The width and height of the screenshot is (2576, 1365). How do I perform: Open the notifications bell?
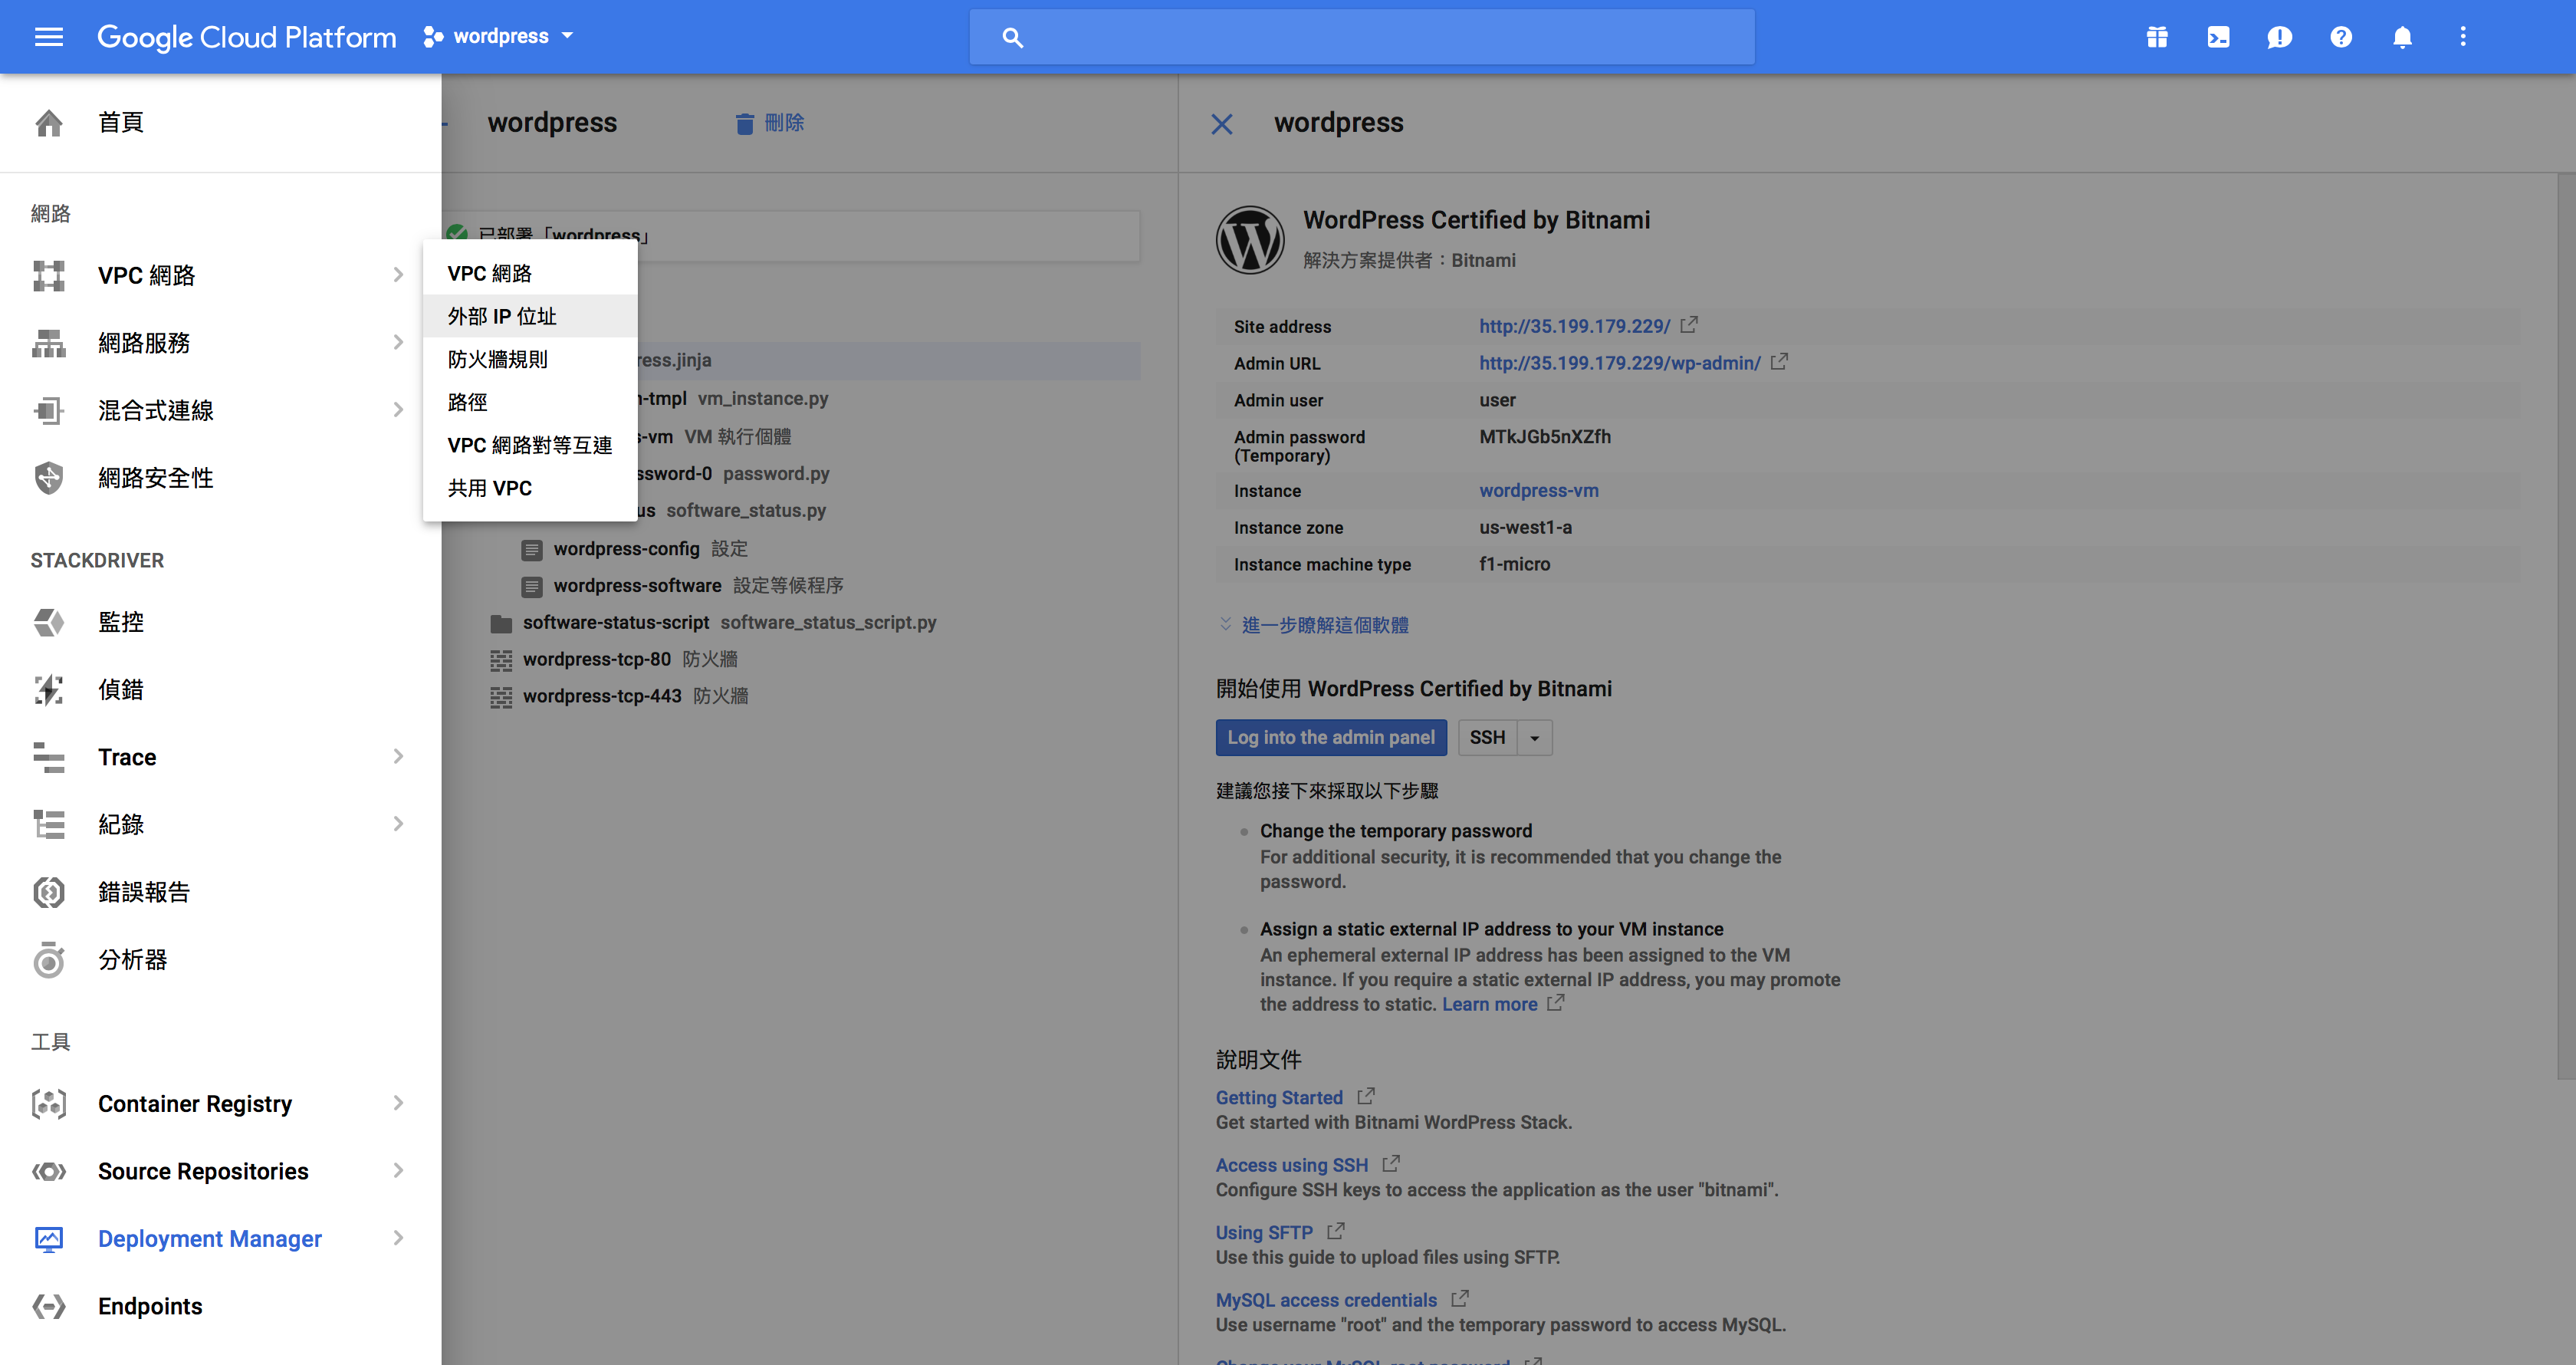[x=2402, y=37]
